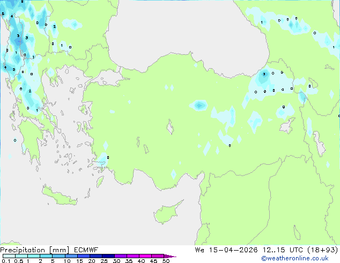Image resolution: width=340 pixels, height=263 pixels.
Task: Click the blue precipitation blob in central Turkey
Action: [198, 105]
